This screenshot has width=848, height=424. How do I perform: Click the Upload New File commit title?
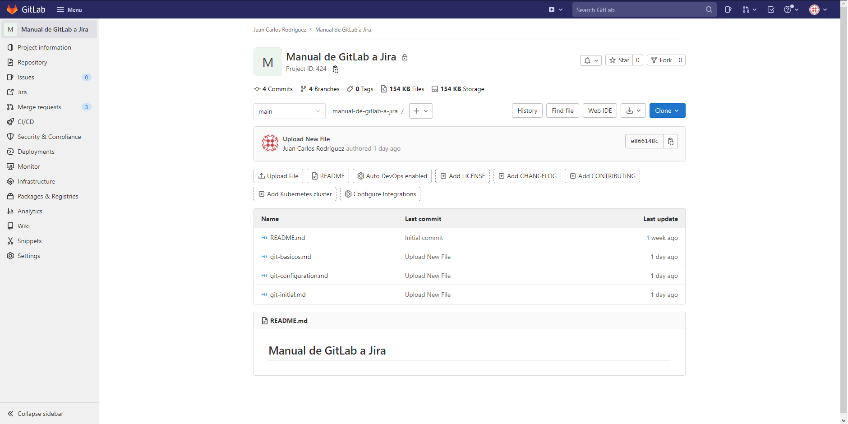[x=306, y=139]
